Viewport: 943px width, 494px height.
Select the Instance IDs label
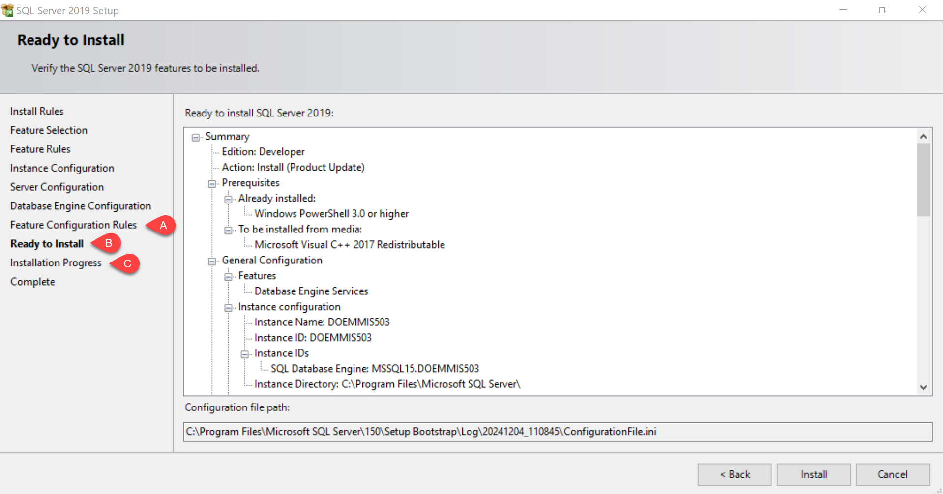pyautogui.click(x=282, y=353)
